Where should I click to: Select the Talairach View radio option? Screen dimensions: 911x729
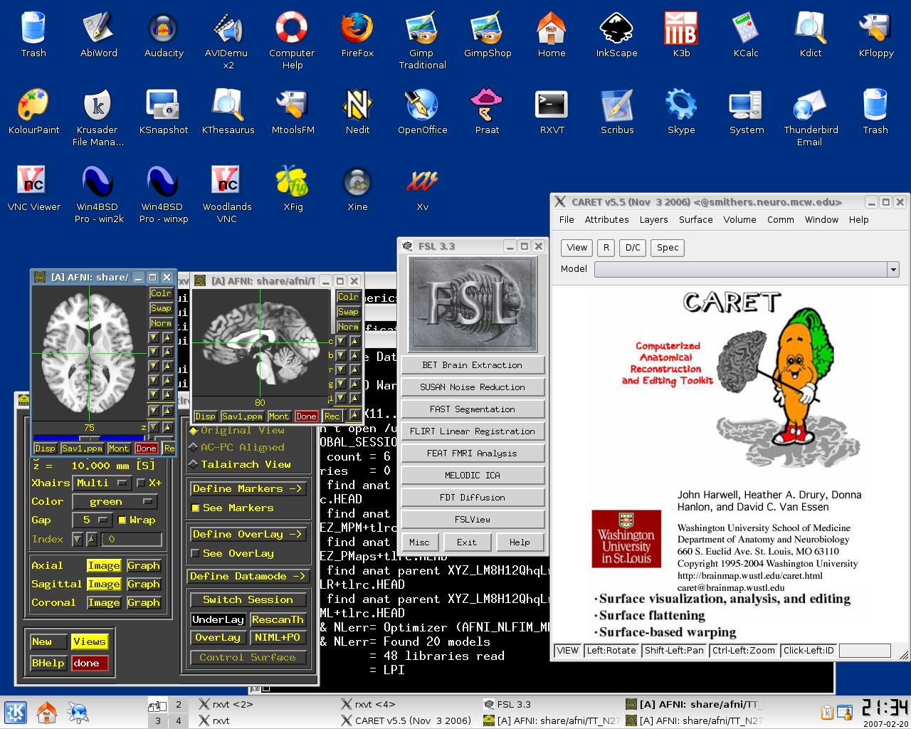[241, 464]
